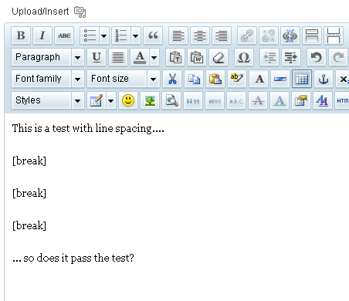Insert an emoticon with smiley icon

tap(128, 100)
